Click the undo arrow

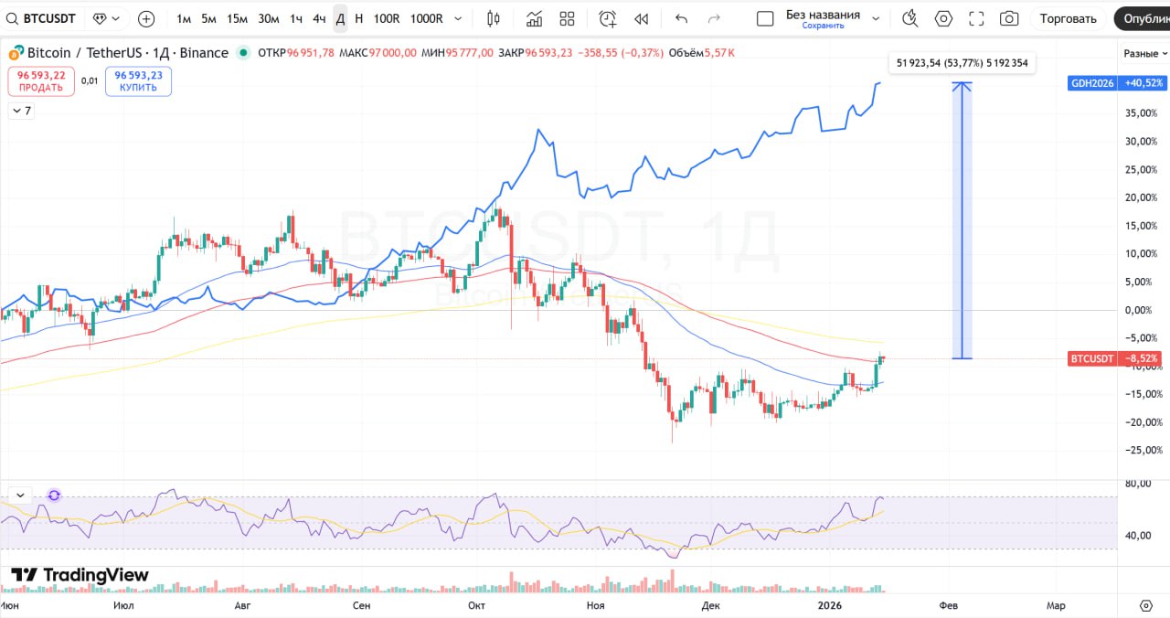681,18
